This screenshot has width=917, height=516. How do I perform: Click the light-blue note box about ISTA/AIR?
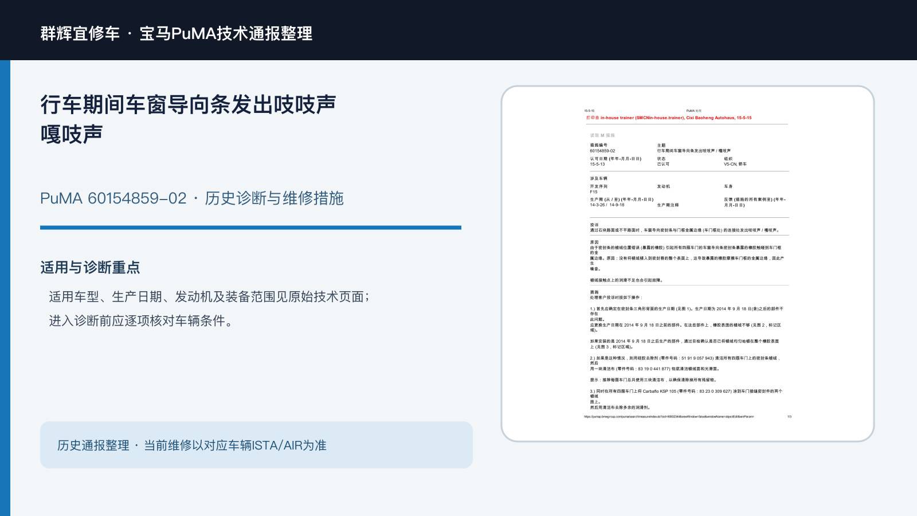coord(256,445)
